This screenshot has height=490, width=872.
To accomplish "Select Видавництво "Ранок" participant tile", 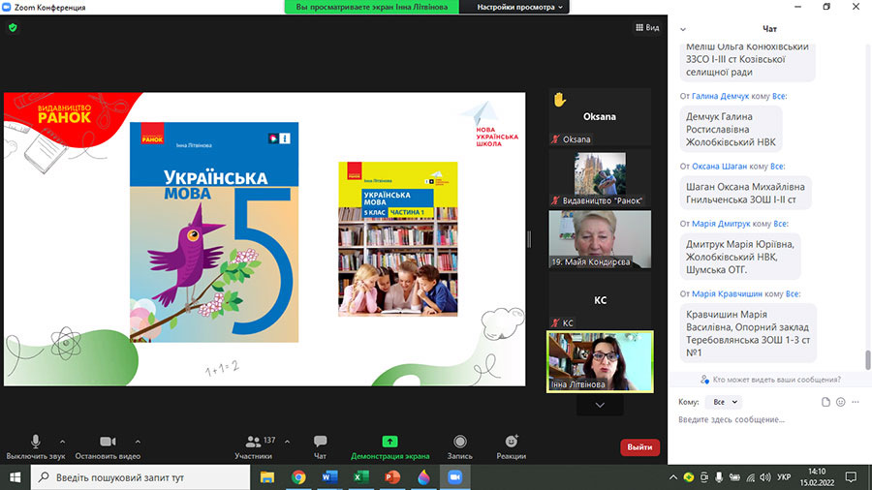I will [x=600, y=178].
